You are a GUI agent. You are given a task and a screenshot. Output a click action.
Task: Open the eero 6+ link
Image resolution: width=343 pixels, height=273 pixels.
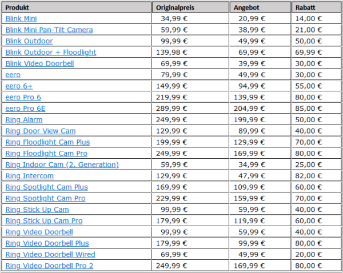(19, 86)
